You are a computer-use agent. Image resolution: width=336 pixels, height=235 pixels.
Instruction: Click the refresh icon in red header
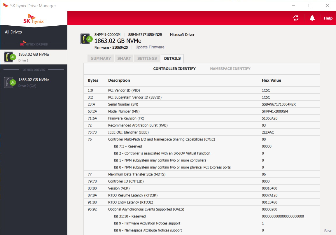(x=296, y=18)
